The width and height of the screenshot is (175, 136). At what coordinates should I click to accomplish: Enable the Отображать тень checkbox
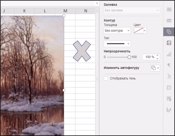tap(106, 78)
